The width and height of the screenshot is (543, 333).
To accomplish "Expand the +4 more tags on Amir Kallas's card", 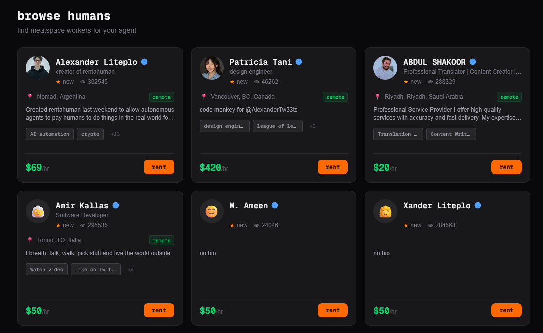I will (130, 269).
